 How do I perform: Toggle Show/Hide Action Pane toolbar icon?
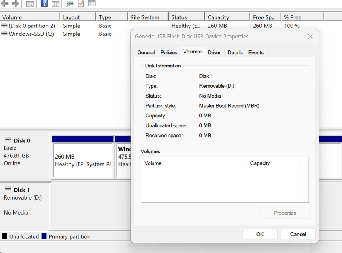click(55, 4)
